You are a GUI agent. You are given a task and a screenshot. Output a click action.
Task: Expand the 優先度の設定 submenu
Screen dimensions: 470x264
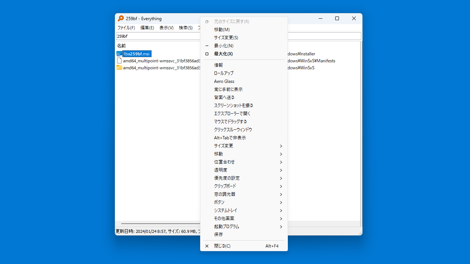point(244,178)
